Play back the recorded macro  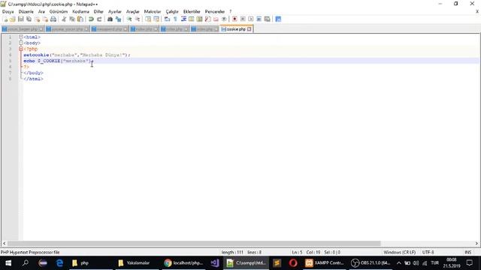250,19
